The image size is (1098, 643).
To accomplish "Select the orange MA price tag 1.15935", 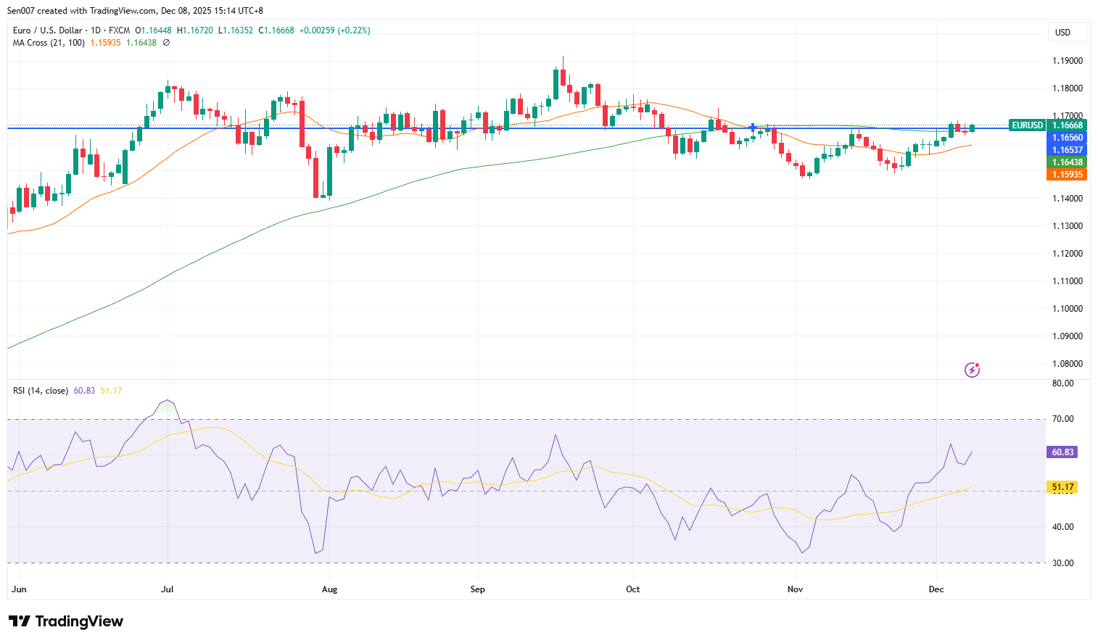I will point(1068,175).
